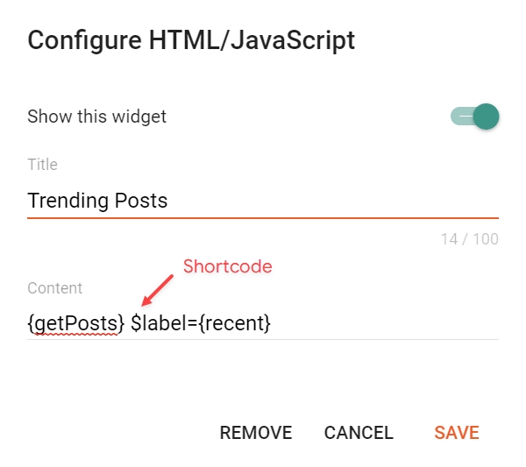
Task: Click the SAVE button
Action: coord(457,433)
